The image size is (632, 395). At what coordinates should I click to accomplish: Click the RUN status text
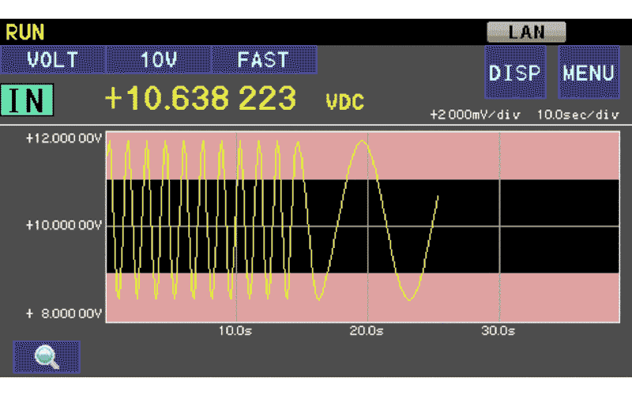pyautogui.click(x=25, y=32)
